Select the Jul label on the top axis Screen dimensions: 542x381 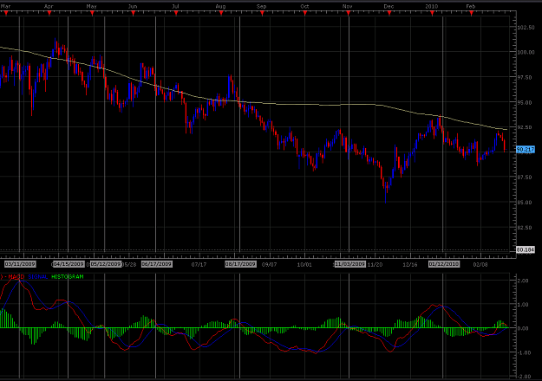tap(175, 6)
